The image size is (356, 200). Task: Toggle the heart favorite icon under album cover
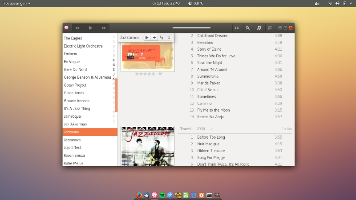(x=160, y=74)
